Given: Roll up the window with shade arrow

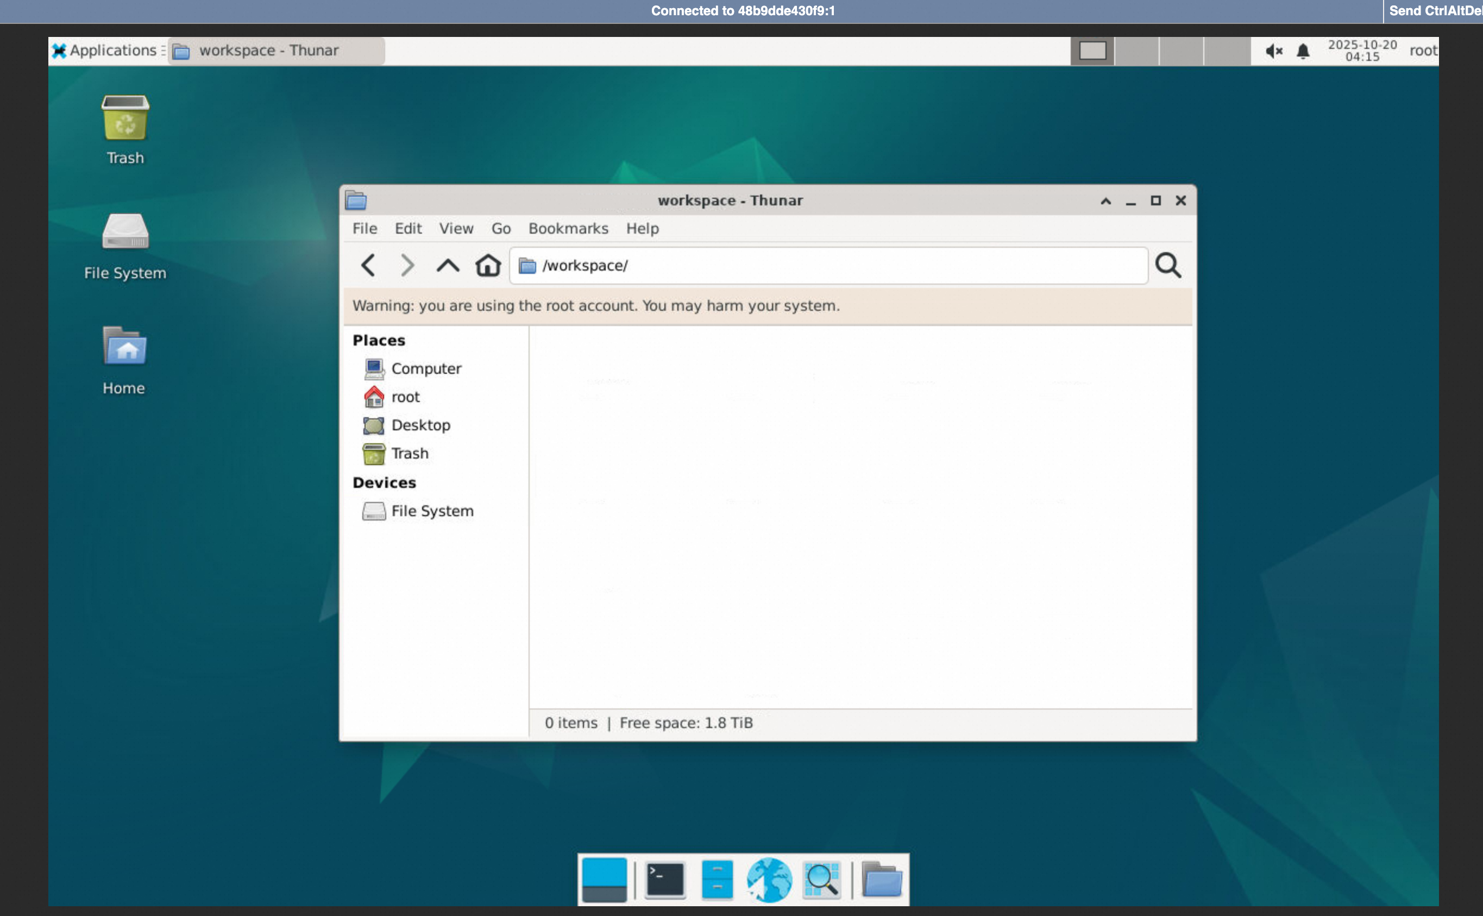Looking at the screenshot, I should 1106,200.
